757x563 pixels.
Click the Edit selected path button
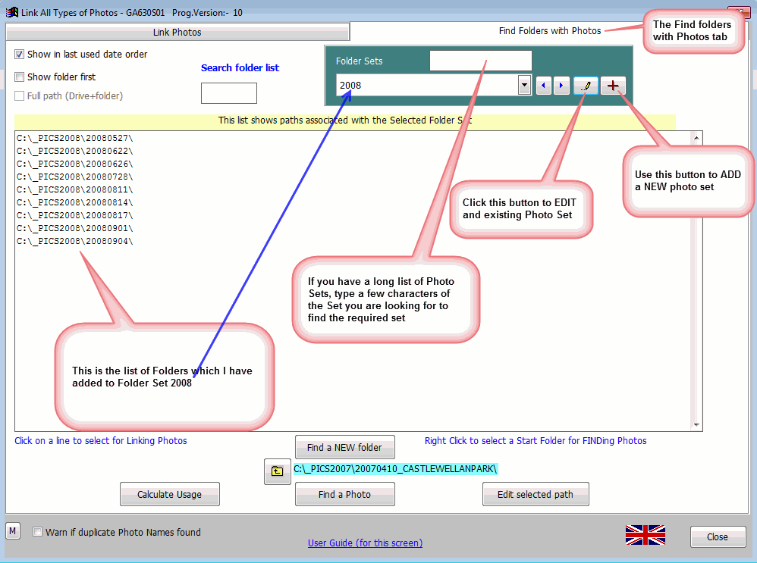pos(536,494)
